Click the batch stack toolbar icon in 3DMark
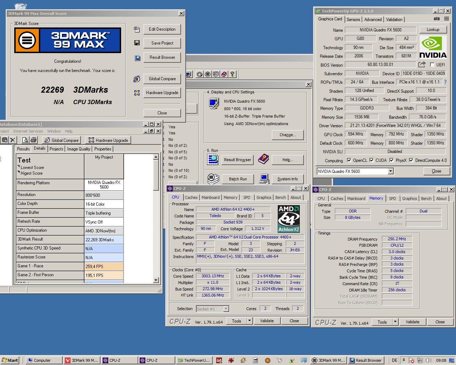The height and width of the screenshot is (365, 456). point(216,74)
